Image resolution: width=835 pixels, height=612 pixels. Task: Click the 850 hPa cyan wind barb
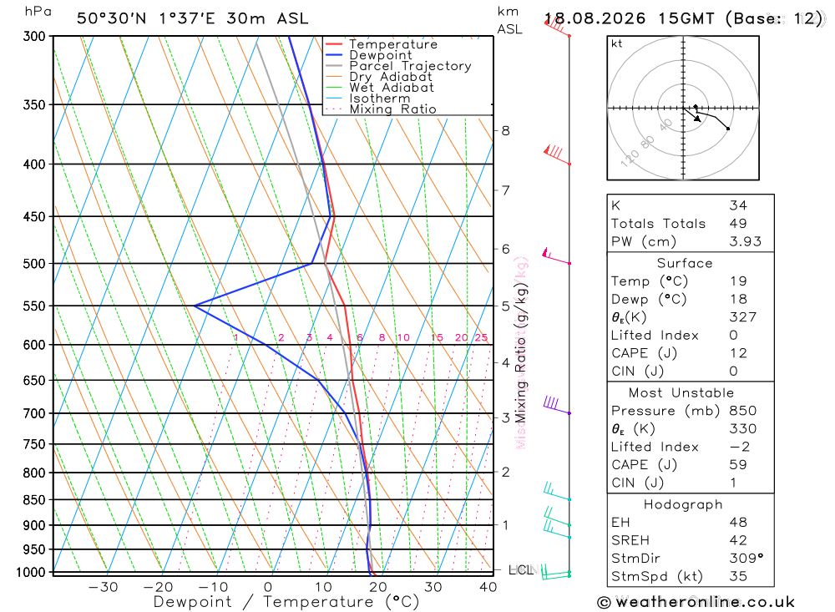[557, 492]
